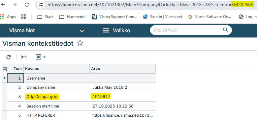This screenshot has height=120, width=257.
Task: Click the browser back arrow
Action: [3, 5]
